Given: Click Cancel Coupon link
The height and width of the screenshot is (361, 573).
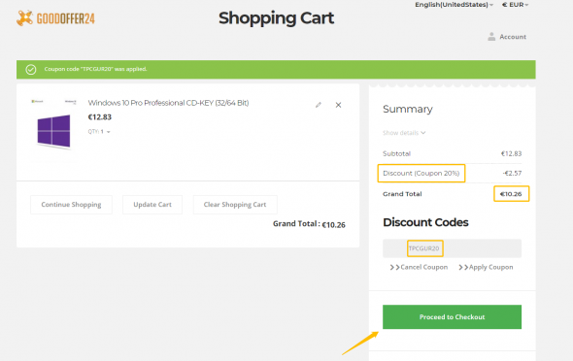Looking at the screenshot, I should (x=419, y=267).
